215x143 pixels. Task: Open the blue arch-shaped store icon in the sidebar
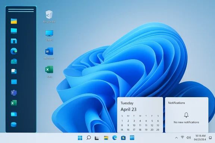[x=14, y=41]
